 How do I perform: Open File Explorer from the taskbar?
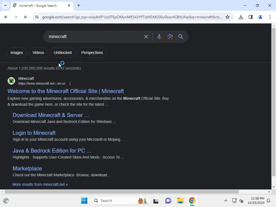point(180,201)
